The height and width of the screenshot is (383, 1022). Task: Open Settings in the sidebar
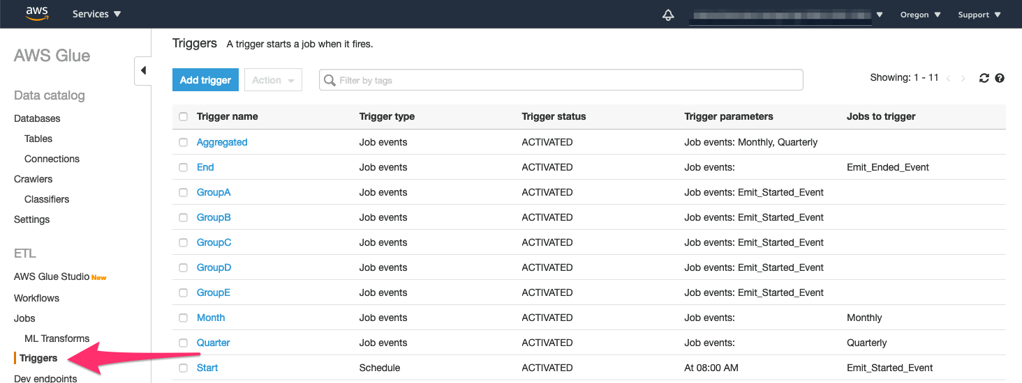coord(32,219)
